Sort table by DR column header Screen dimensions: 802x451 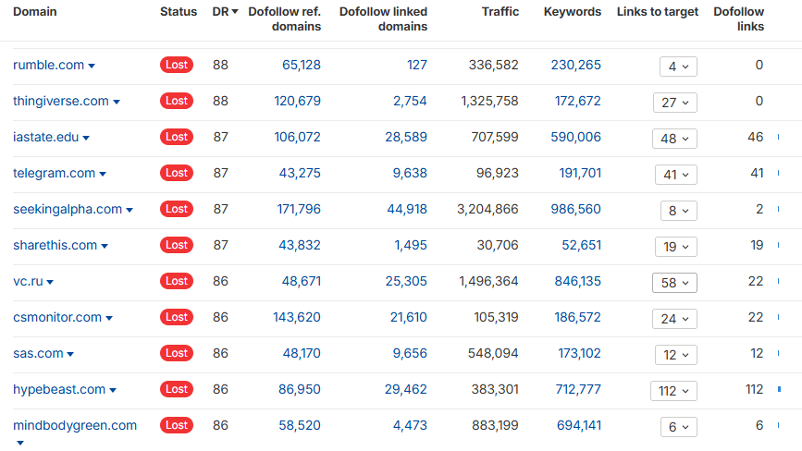point(225,12)
